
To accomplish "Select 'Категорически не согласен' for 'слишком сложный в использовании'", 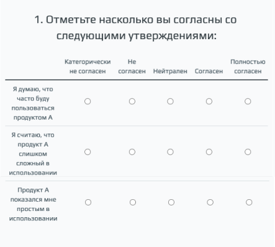I will [88, 152].
